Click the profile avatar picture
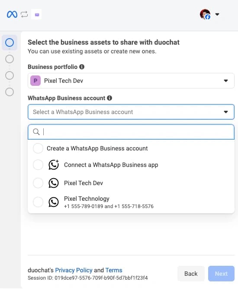 point(205,14)
